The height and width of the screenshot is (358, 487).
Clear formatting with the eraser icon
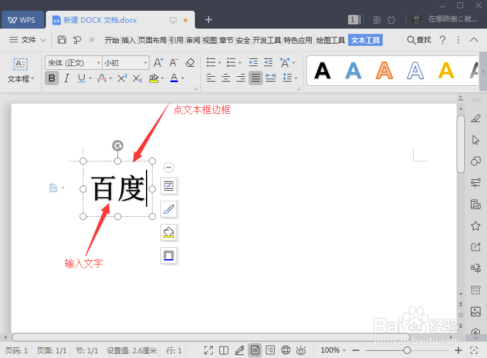pos(190,62)
